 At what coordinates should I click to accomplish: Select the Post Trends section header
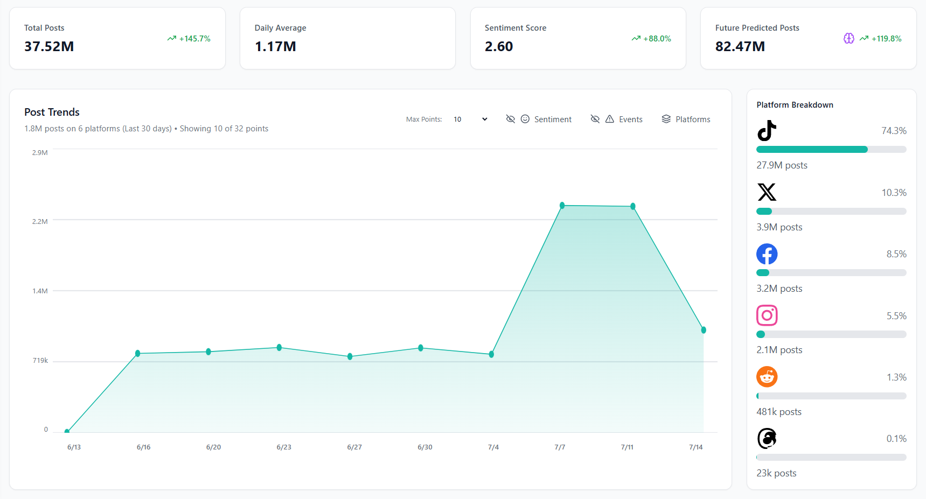pos(52,112)
